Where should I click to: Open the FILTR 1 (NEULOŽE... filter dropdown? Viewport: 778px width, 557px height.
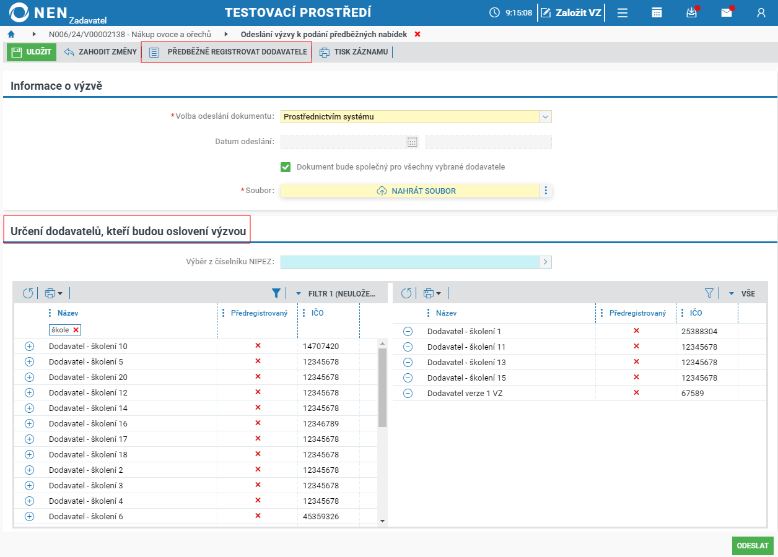coord(336,293)
